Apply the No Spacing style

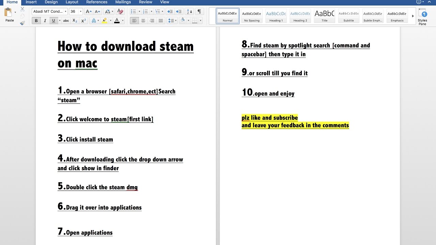click(252, 16)
